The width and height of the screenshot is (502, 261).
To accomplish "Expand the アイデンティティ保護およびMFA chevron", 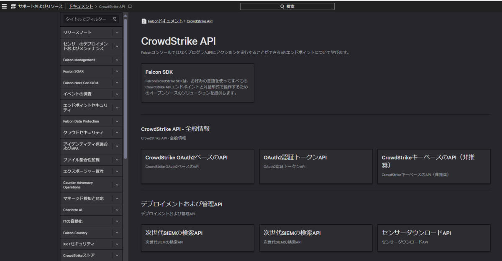I will pyautogui.click(x=117, y=146).
